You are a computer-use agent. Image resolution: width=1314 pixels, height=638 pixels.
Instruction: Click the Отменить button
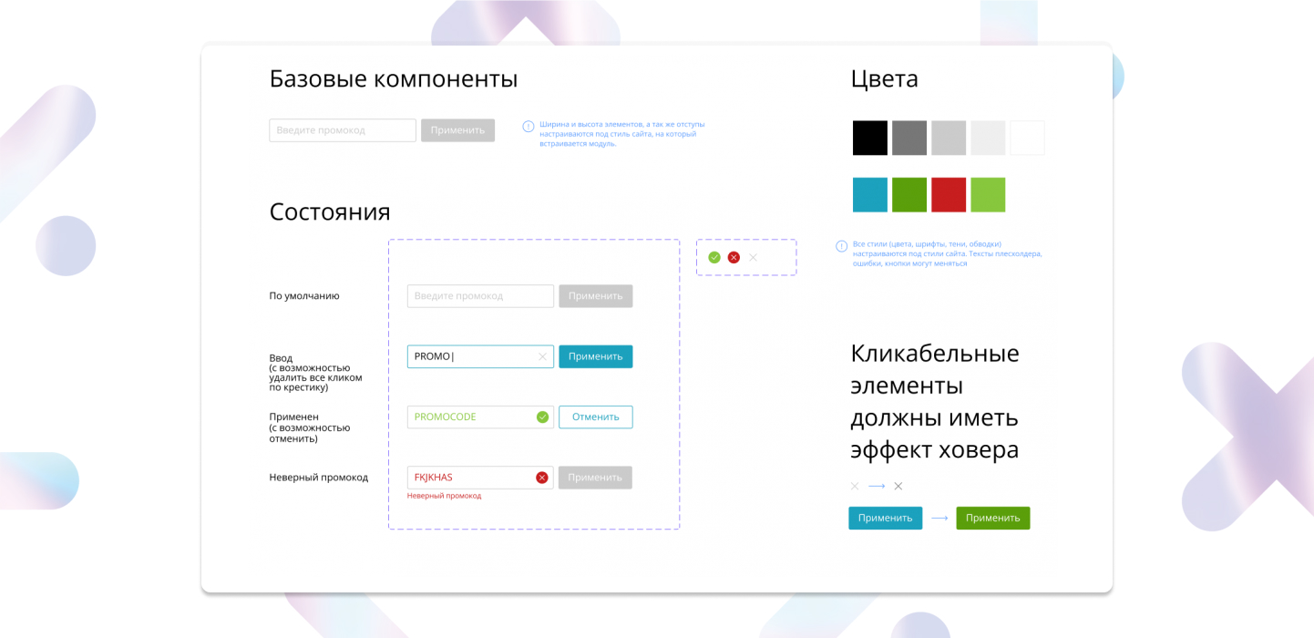pos(596,417)
